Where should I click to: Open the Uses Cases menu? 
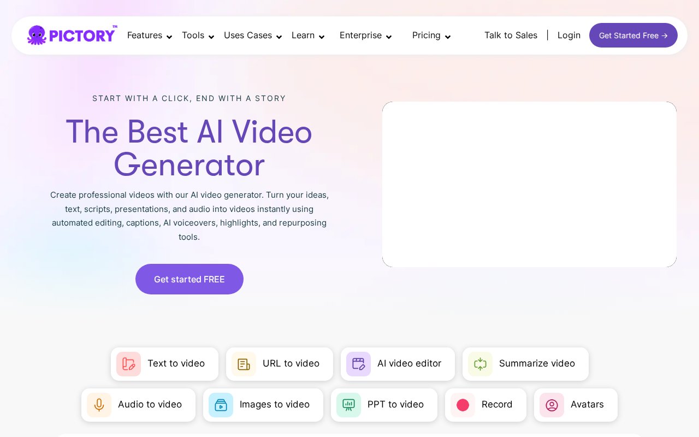pyautogui.click(x=248, y=35)
